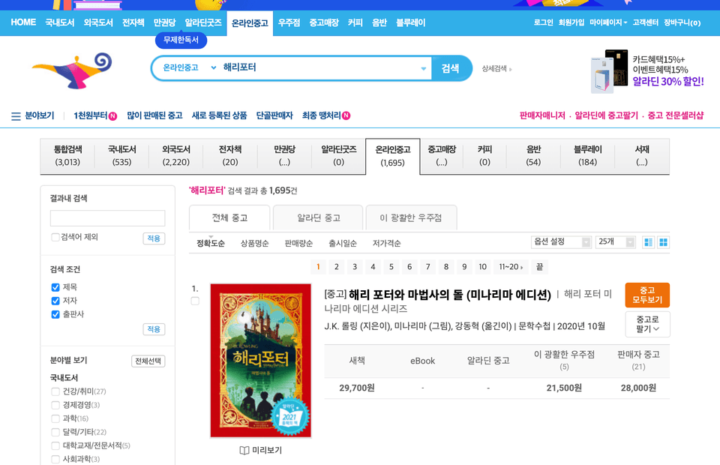720x465 pixels.
Task: Click the 무제한독서 bubble button
Action: (x=181, y=40)
